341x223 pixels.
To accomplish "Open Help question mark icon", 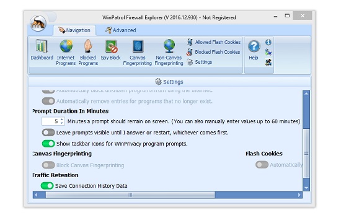I will [x=254, y=46].
